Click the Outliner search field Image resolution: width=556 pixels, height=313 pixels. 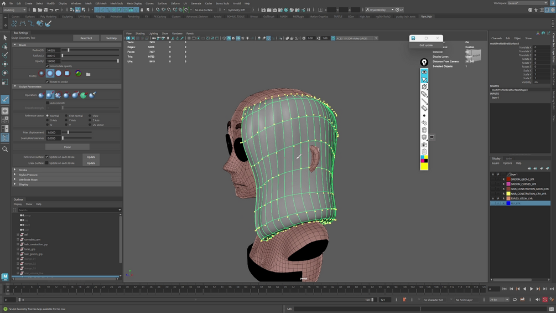67,210
